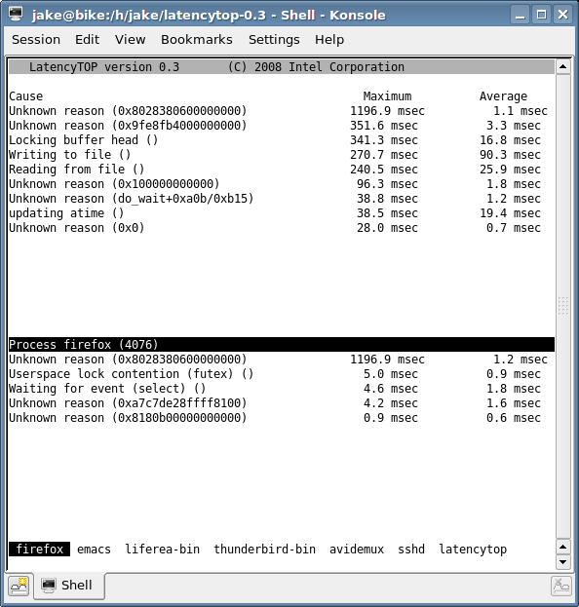
Task: Click the Process firefox (4076) header bar
Action: pos(282,344)
